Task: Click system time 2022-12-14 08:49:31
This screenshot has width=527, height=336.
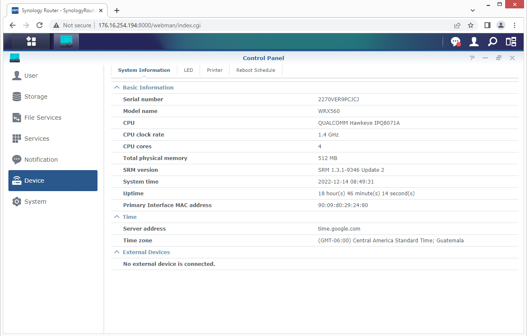Action: (x=346, y=182)
